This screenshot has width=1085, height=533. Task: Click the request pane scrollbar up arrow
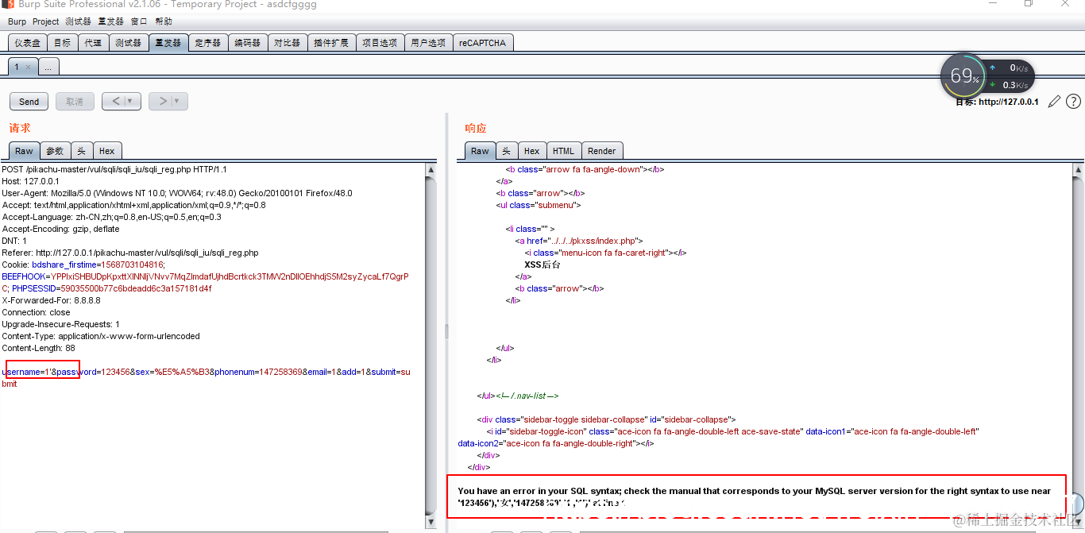coord(431,169)
